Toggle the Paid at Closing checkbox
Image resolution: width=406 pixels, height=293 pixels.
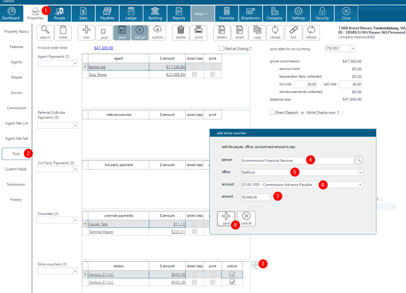pyautogui.click(x=221, y=48)
